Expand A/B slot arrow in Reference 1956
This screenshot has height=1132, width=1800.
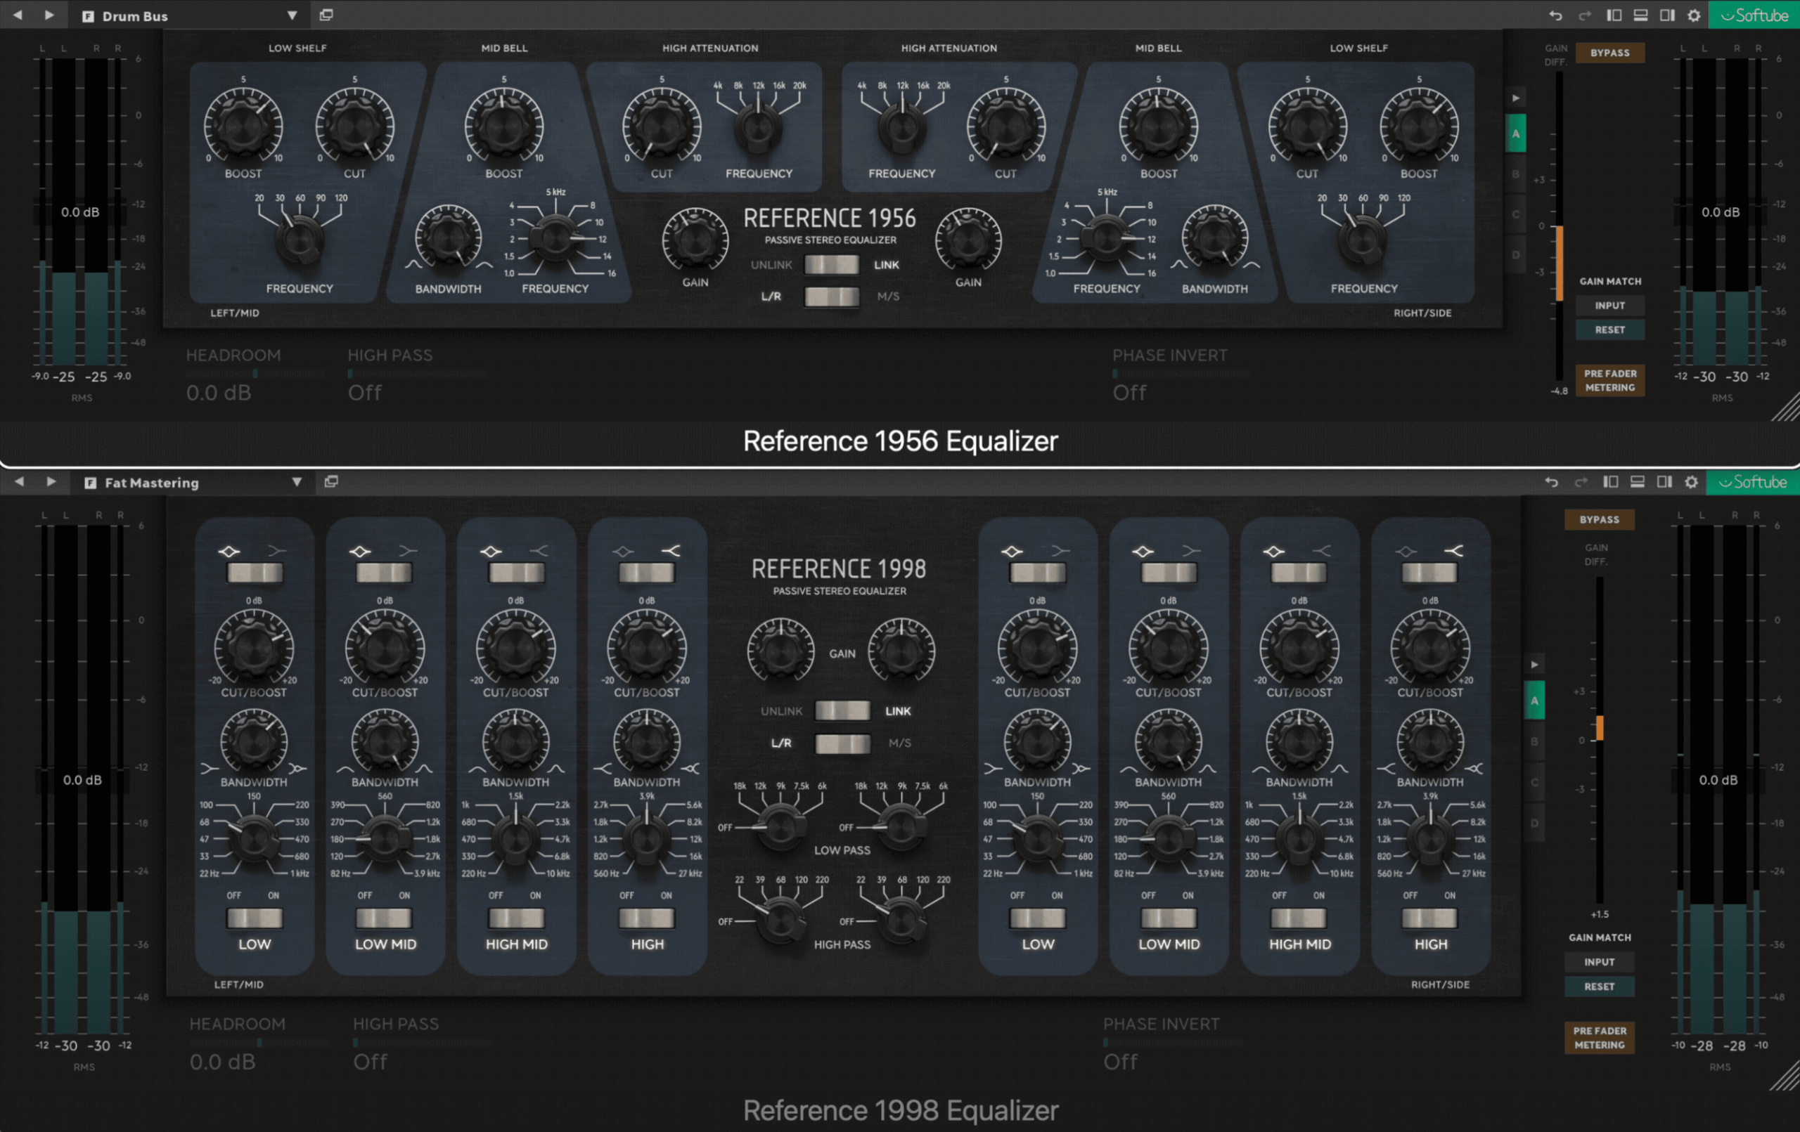click(1515, 98)
